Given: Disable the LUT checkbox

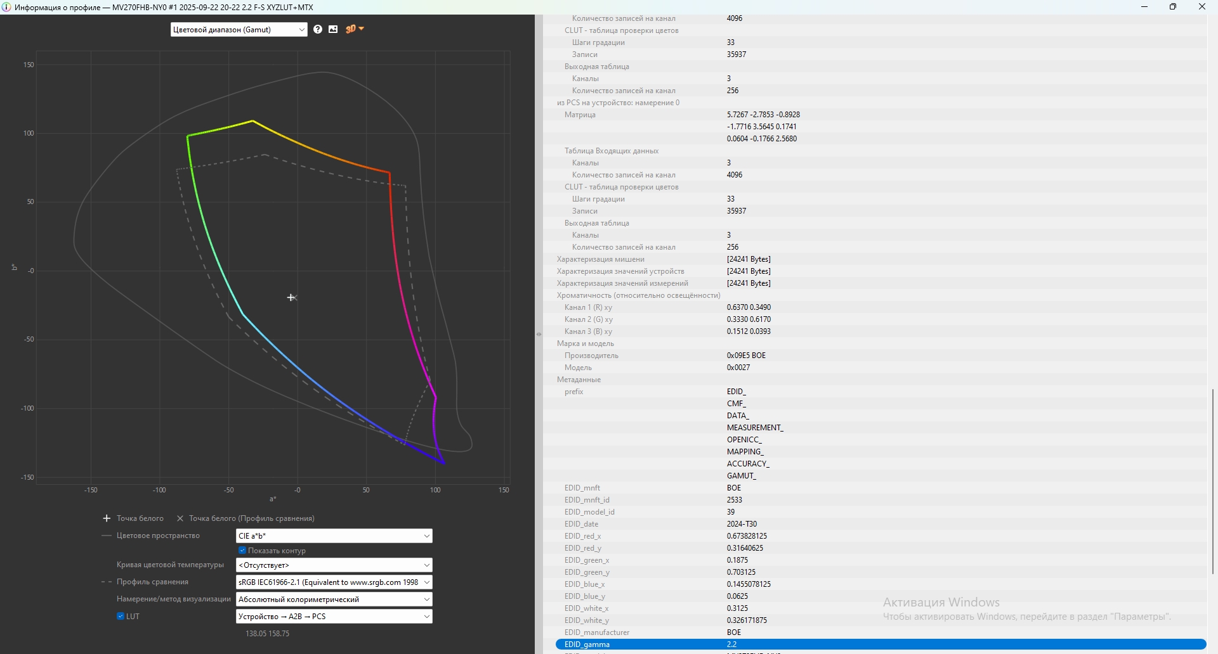Looking at the screenshot, I should pyautogui.click(x=121, y=616).
